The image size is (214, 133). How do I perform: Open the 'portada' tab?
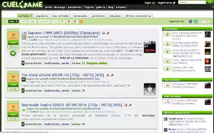tap(25, 16)
